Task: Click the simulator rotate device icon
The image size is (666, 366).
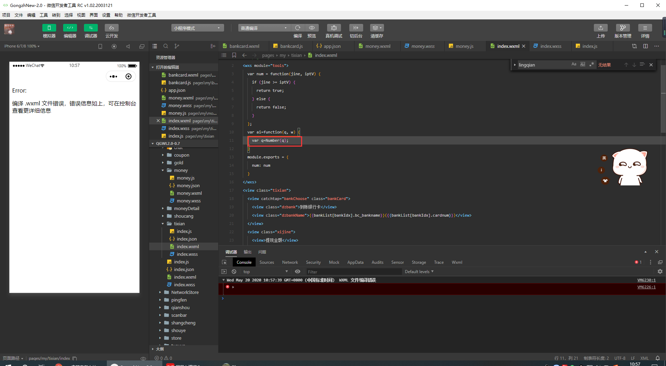Action: pyautogui.click(x=100, y=46)
